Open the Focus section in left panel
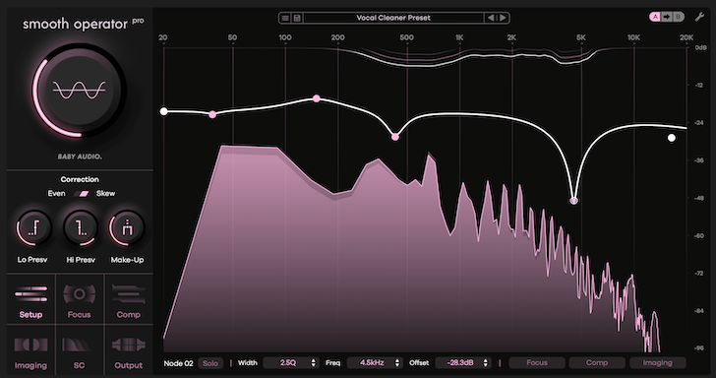The height and width of the screenshot is (378, 716). [x=79, y=300]
